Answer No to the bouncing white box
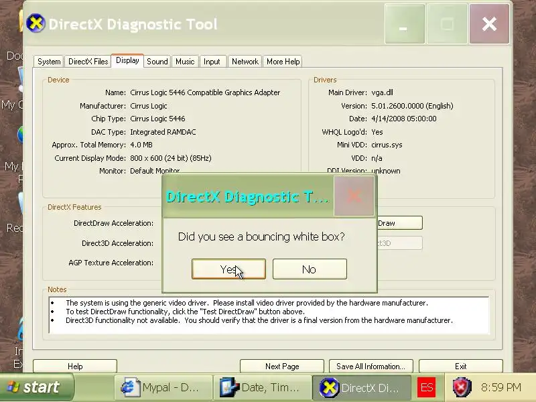Image resolution: width=536 pixels, height=402 pixels. tap(310, 269)
